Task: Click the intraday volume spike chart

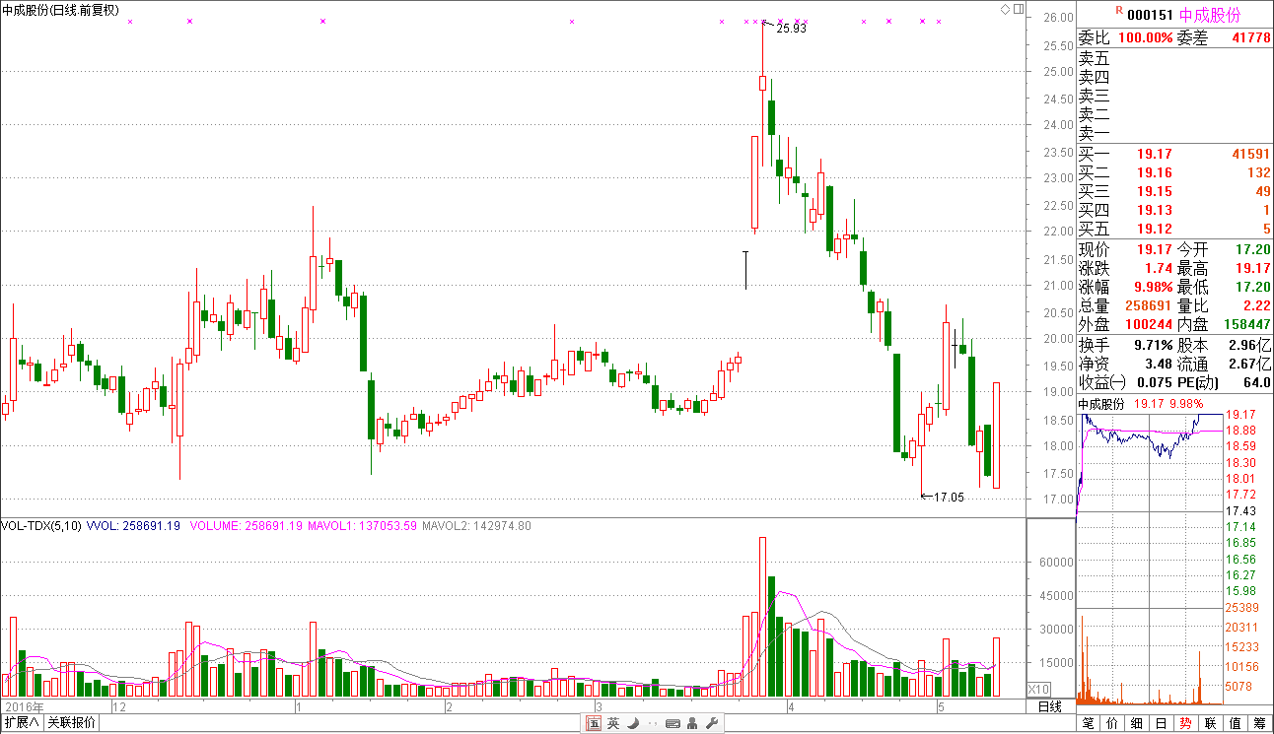Action: (x=1150, y=657)
